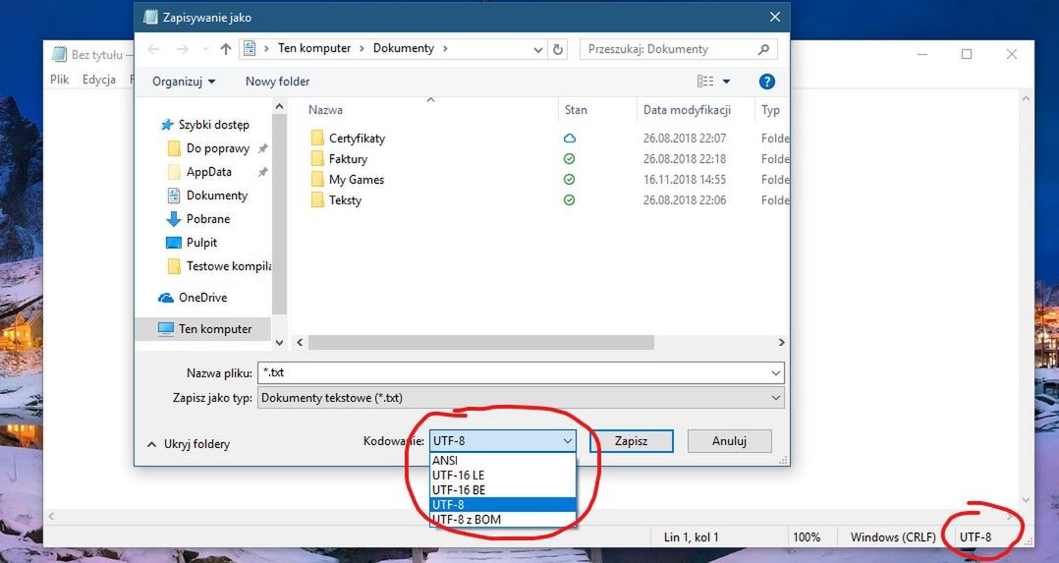The height and width of the screenshot is (563, 1059).
Task: Collapse folders with Ukryj foldery
Action: coord(189,444)
